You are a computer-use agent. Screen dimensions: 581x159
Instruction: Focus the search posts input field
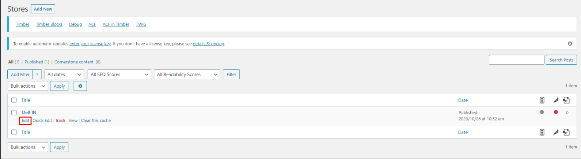(x=516, y=60)
